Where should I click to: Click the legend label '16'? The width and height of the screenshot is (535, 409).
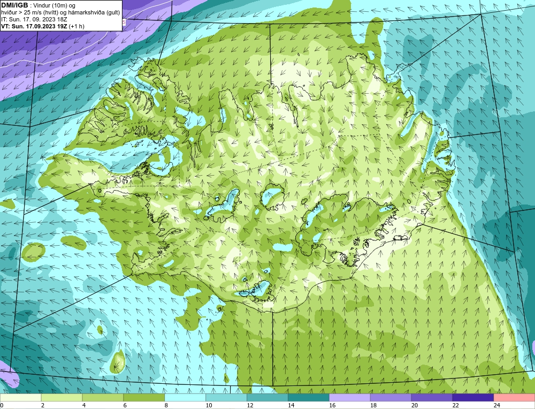(x=332, y=405)
